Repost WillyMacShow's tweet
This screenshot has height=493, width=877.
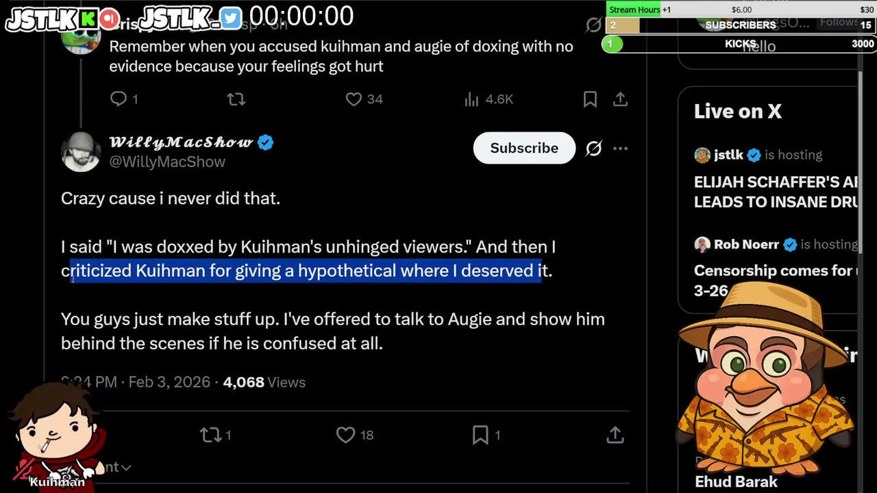pos(210,435)
